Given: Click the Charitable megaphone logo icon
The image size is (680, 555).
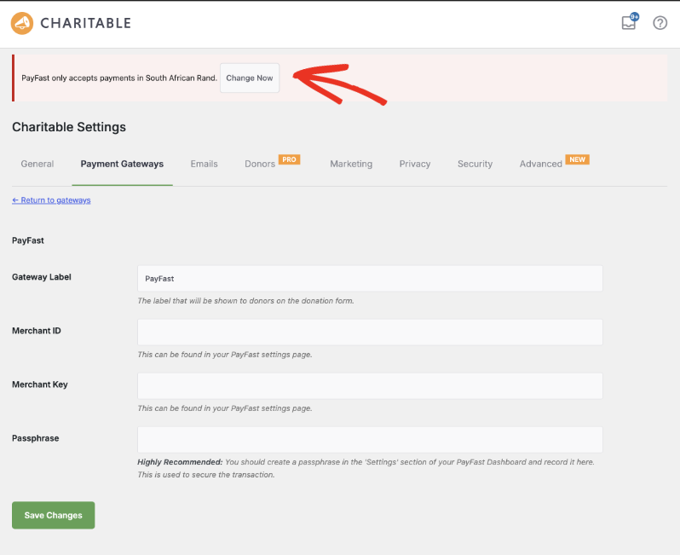Looking at the screenshot, I should pyautogui.click(x=22, y=23).
